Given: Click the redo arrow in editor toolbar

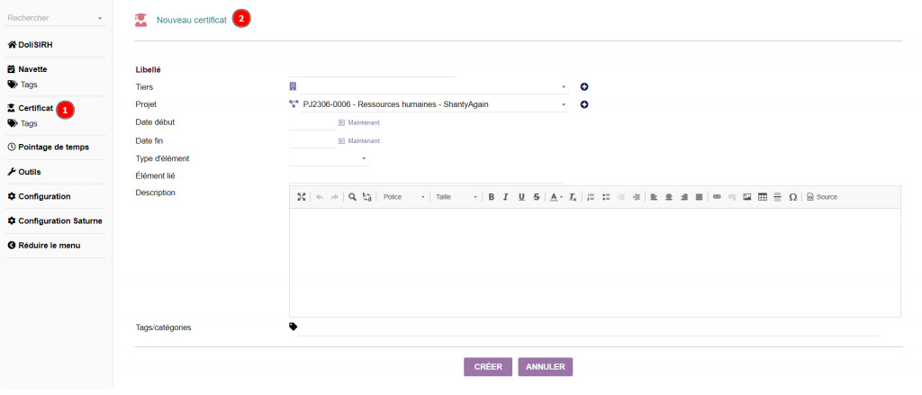Looking at the screenshot, I should pos(334,197).
